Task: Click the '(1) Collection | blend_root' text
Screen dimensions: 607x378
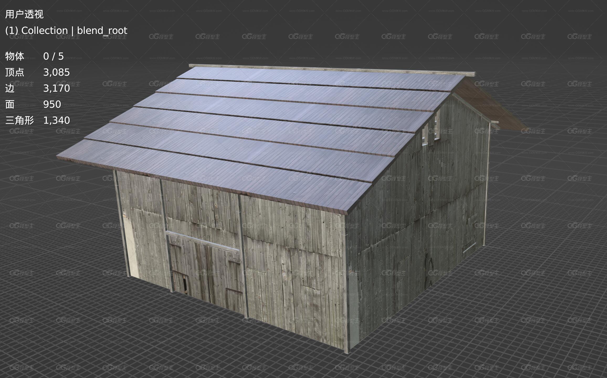Action: 66,31
